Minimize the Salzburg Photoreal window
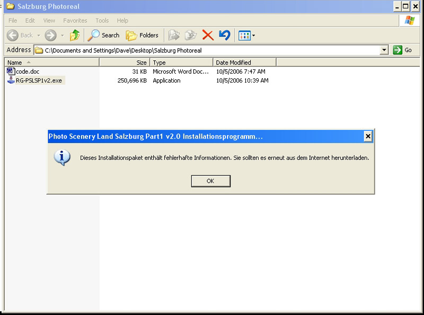 point(397,6)
